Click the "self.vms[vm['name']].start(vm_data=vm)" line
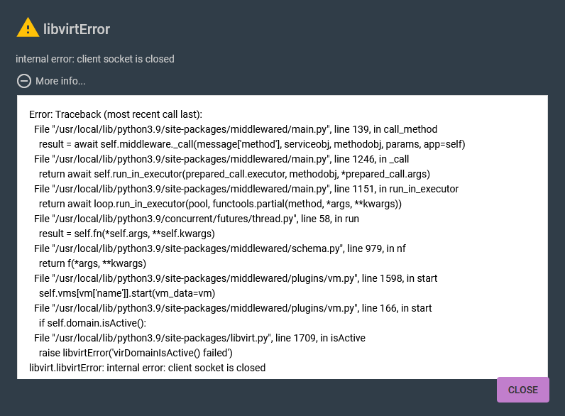This screenshot has height=416, width=565. pos(127,293)
